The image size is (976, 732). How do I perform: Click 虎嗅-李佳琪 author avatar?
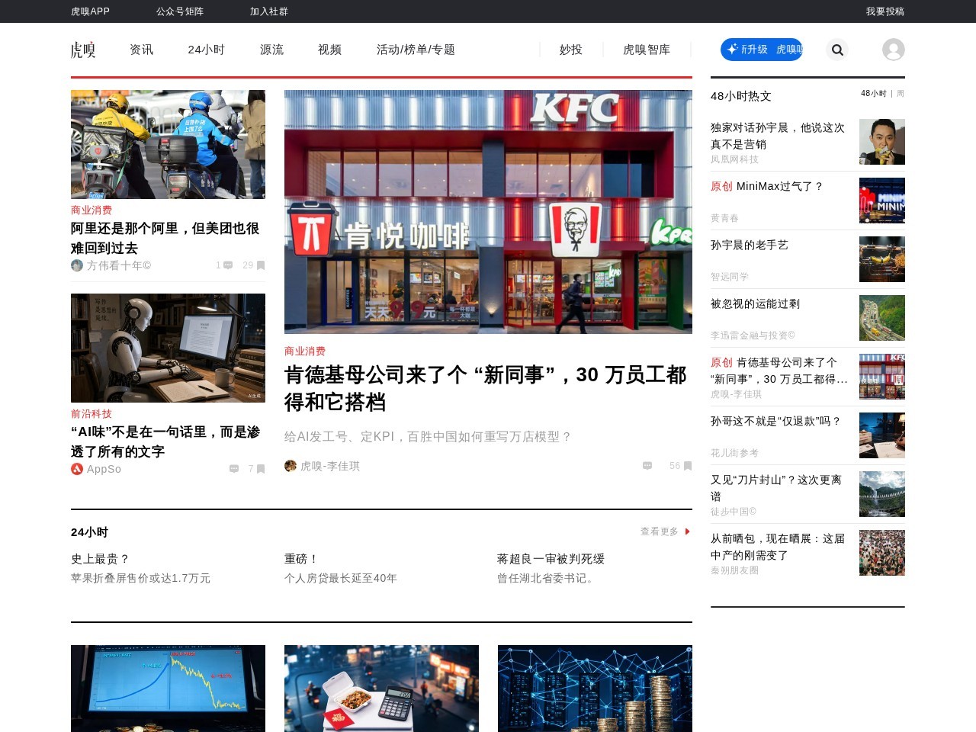tap(291, 466)
